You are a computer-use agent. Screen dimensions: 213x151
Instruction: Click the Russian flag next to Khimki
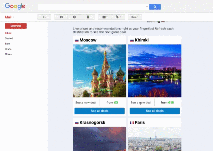coord(132,40)
